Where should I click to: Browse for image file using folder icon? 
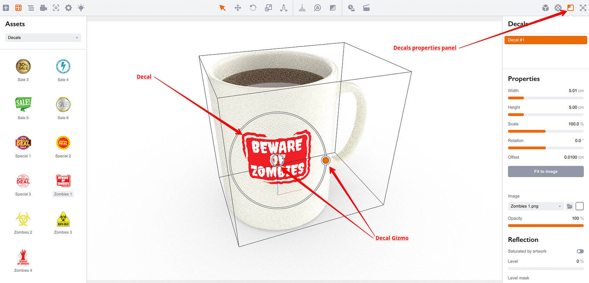pyautogui.click(x=570, y=206)
